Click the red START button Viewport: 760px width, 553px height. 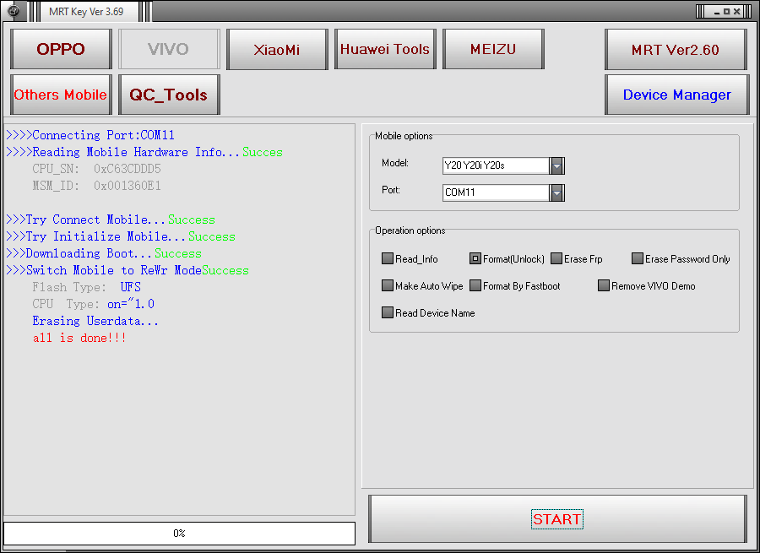pos(557,519)
